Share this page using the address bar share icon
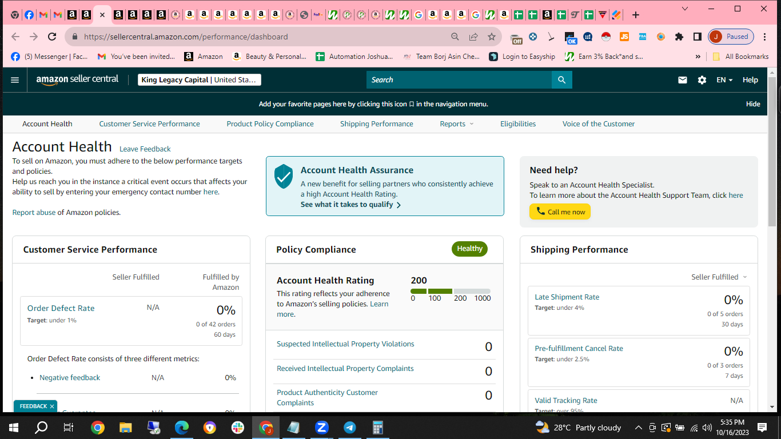 pyautogui.click(x=473, y=37)
